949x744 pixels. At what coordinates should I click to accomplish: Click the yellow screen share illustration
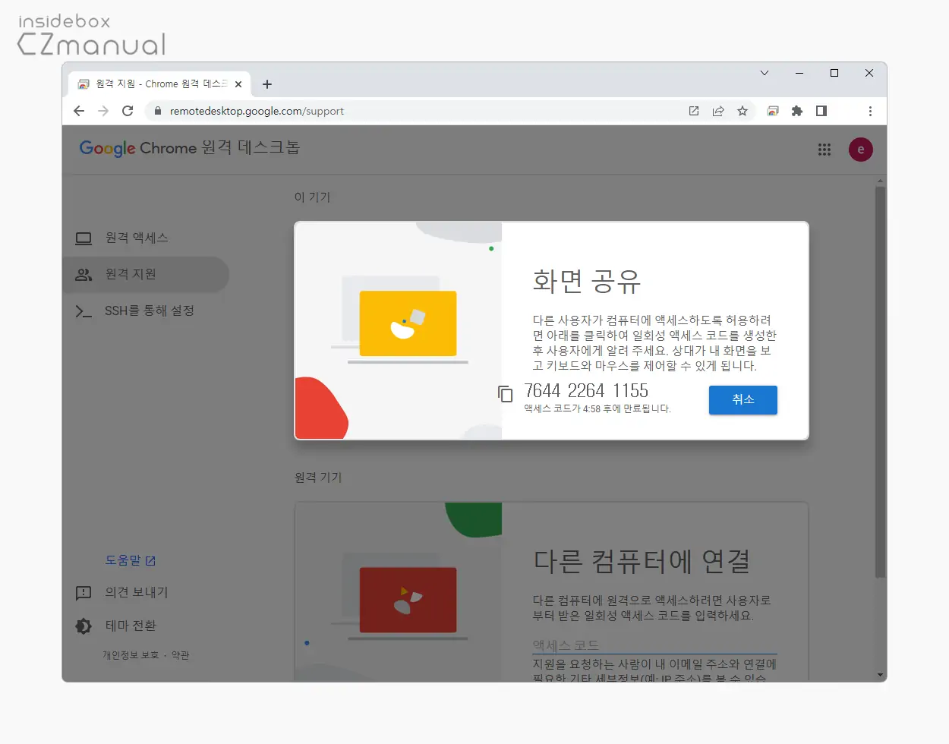click(x=408, y=323)
